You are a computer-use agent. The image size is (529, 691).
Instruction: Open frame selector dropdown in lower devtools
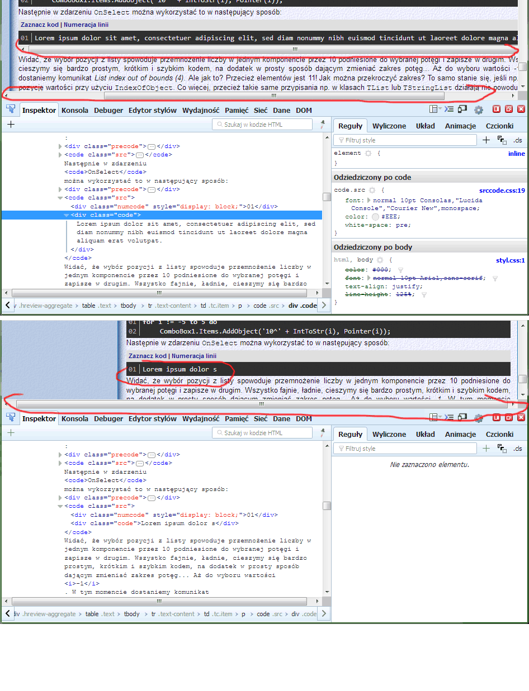pyautogui.click(x=436, y=418)
